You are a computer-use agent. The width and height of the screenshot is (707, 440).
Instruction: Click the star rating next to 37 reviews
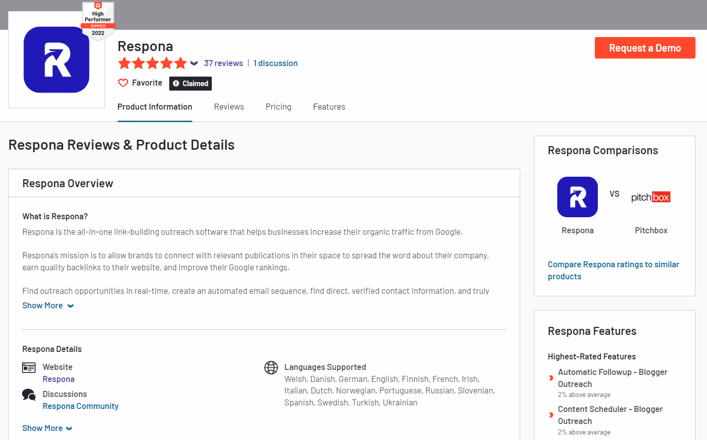[x=152, y=64]
